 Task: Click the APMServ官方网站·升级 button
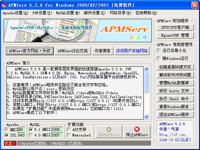click(30, 51)
